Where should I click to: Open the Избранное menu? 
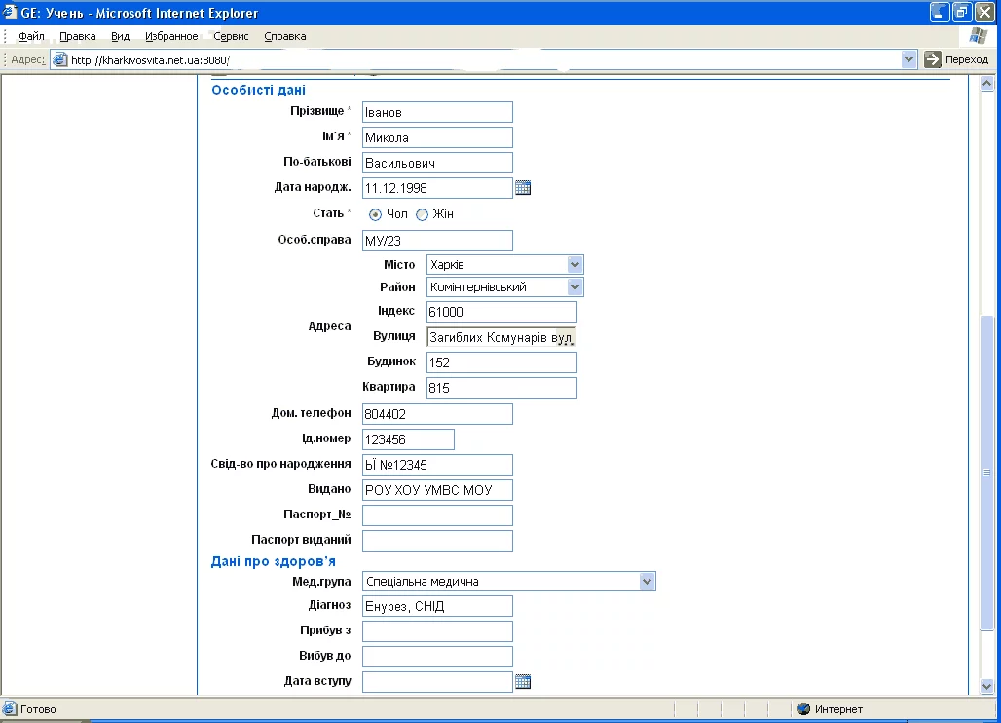coord(171,36)
